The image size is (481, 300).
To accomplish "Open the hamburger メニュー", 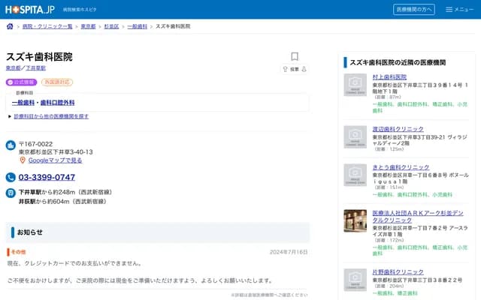I will (x=459, y=9).
